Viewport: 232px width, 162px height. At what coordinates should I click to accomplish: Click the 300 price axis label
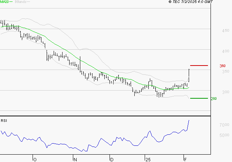[226, 92]
